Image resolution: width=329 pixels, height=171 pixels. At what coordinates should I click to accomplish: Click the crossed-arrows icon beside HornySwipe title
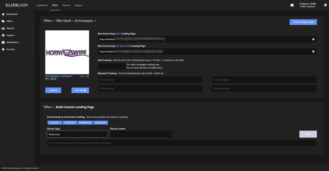[x=88, y=76]
